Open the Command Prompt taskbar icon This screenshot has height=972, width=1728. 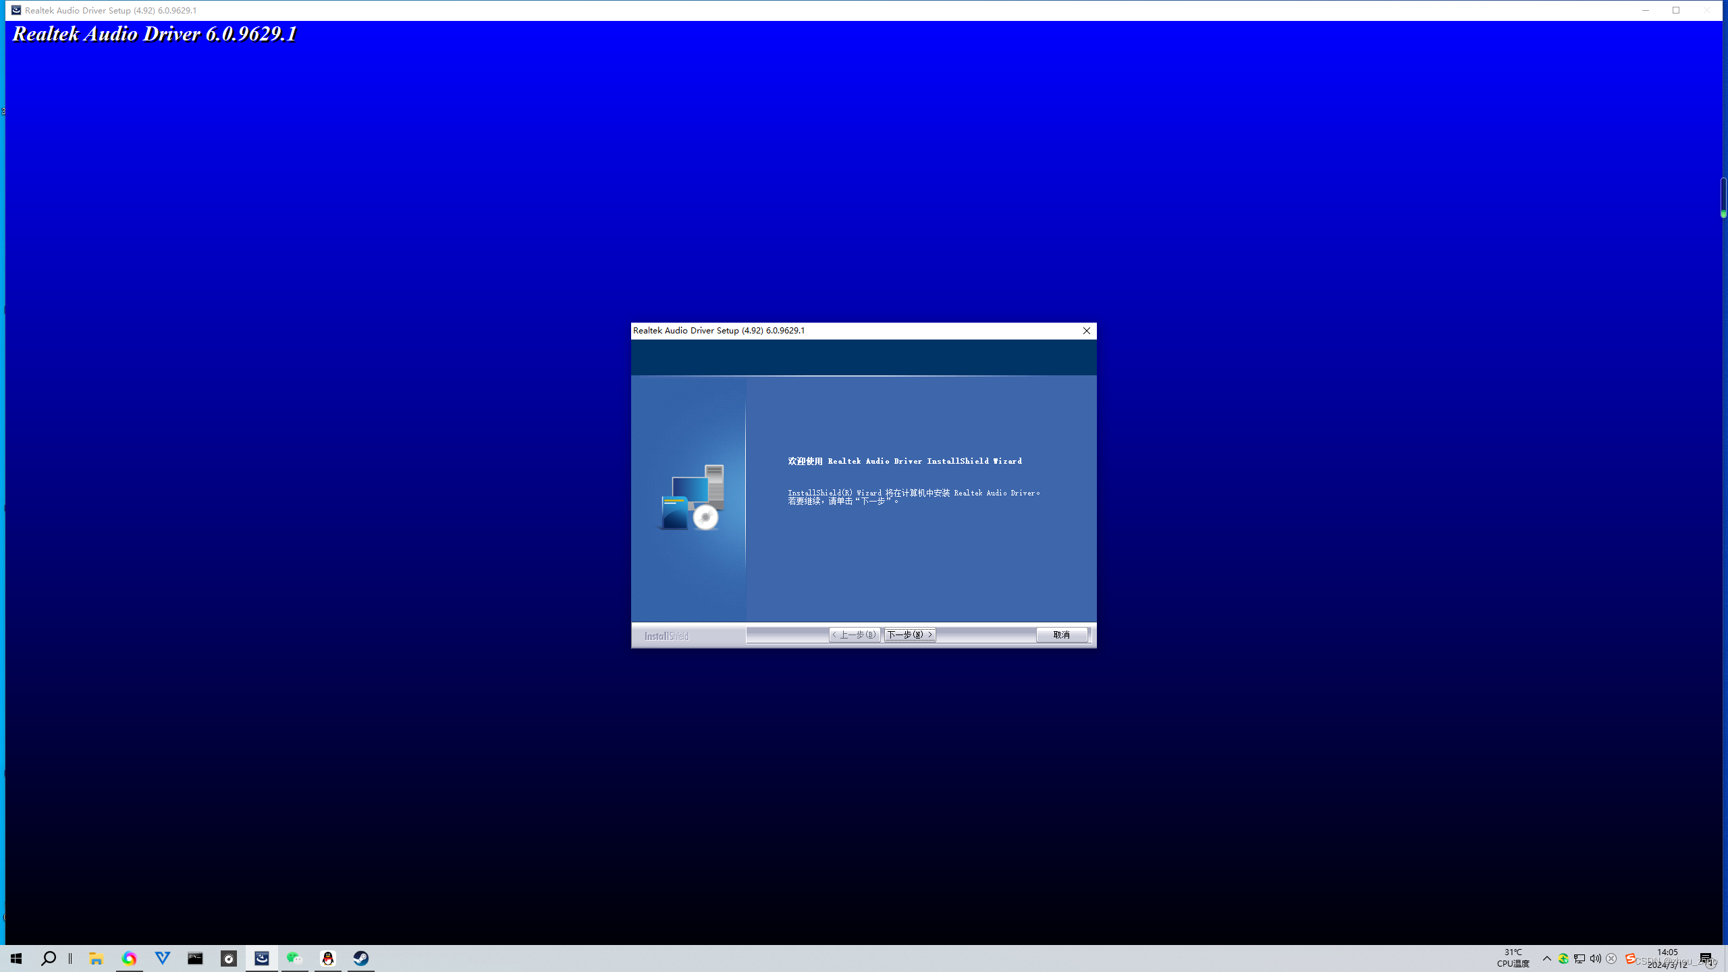tap(195, 959)
